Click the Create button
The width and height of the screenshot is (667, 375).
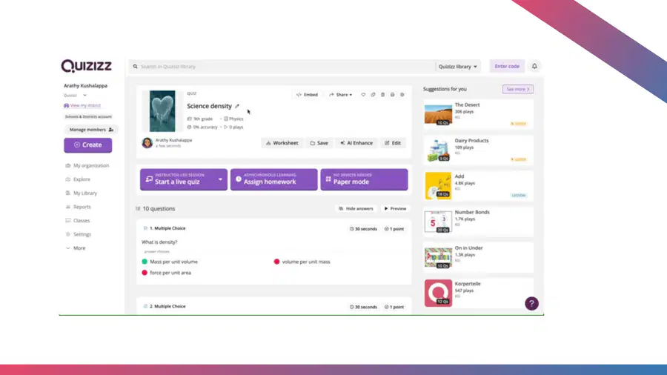pyautogui.click(x=88, y=145)
